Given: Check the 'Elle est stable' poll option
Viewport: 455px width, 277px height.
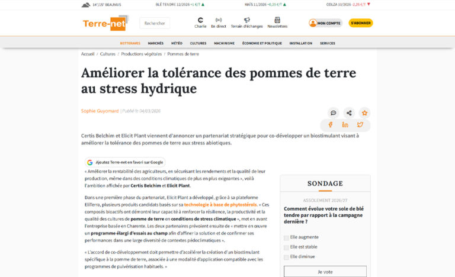Looking at the screenshot, I should (x=286, y=247).
